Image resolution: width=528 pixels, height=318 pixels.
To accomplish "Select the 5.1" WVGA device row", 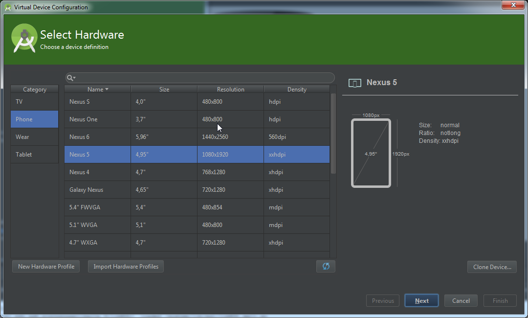I will click(197, 225).
